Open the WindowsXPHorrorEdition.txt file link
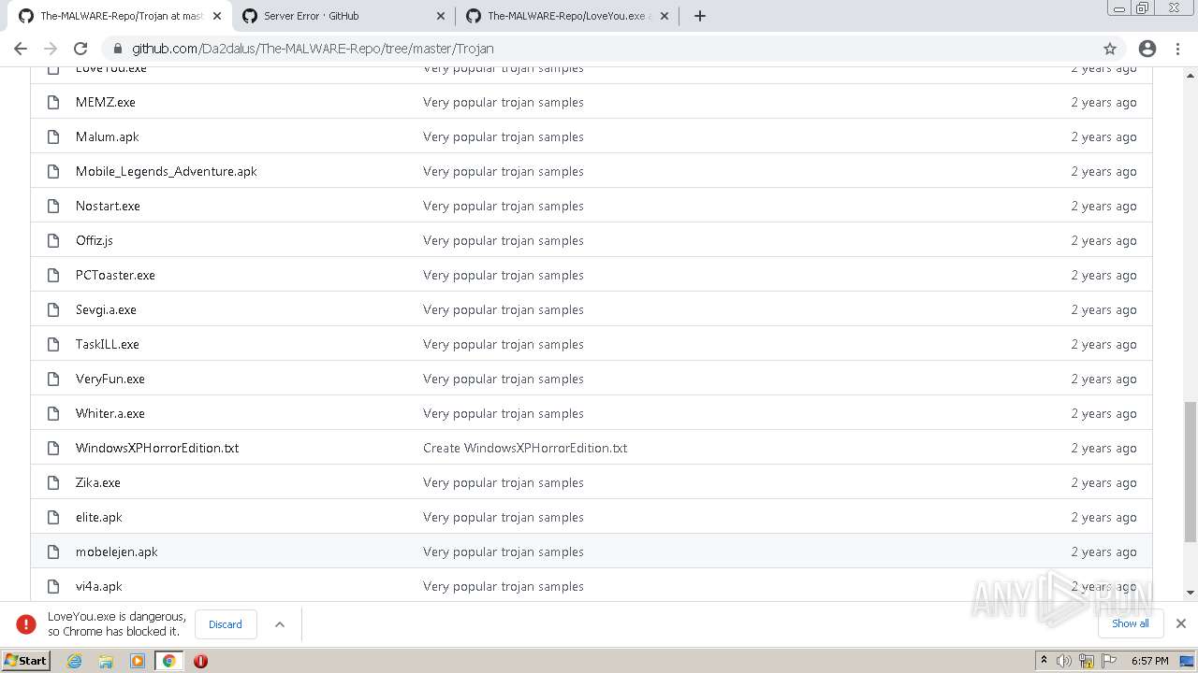This screenshot has width=1198, height=673. click(157, 448)
